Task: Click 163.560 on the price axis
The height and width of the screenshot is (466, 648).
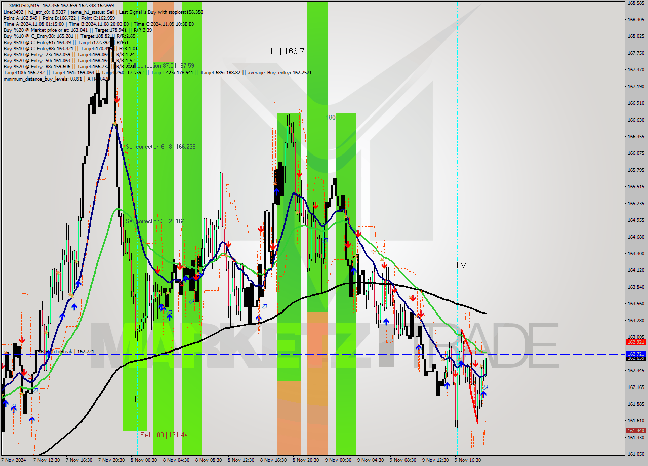Action: (636, 303)
